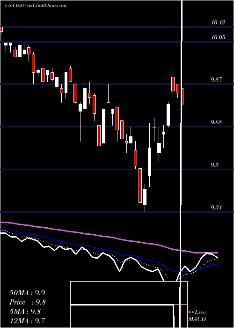Click the 'USA DSU ns1.bullkhan.com' chart title
The width and height of the screenshot is (234, 328).
click(x=35, y=6)
